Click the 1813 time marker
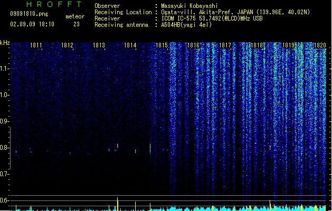The width and height of the screenshot is (332, 211). tap(99, 45)
